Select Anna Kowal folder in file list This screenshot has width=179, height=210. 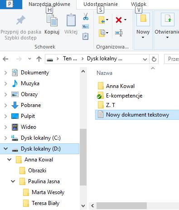tap(120, 86)
